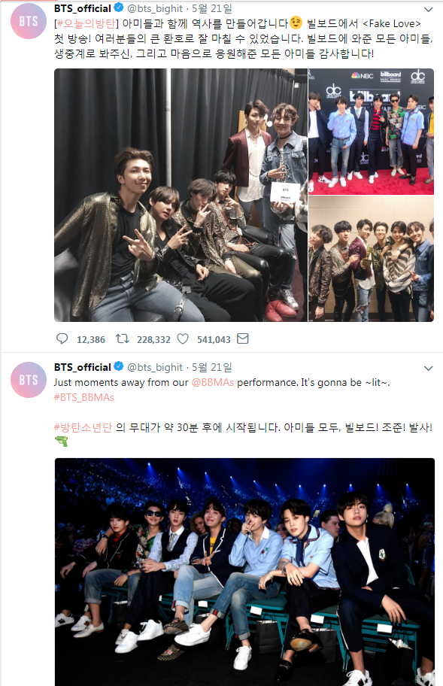Expand second tweet options chevron
This screenshot has width=443, height=686.
(429, 368)
